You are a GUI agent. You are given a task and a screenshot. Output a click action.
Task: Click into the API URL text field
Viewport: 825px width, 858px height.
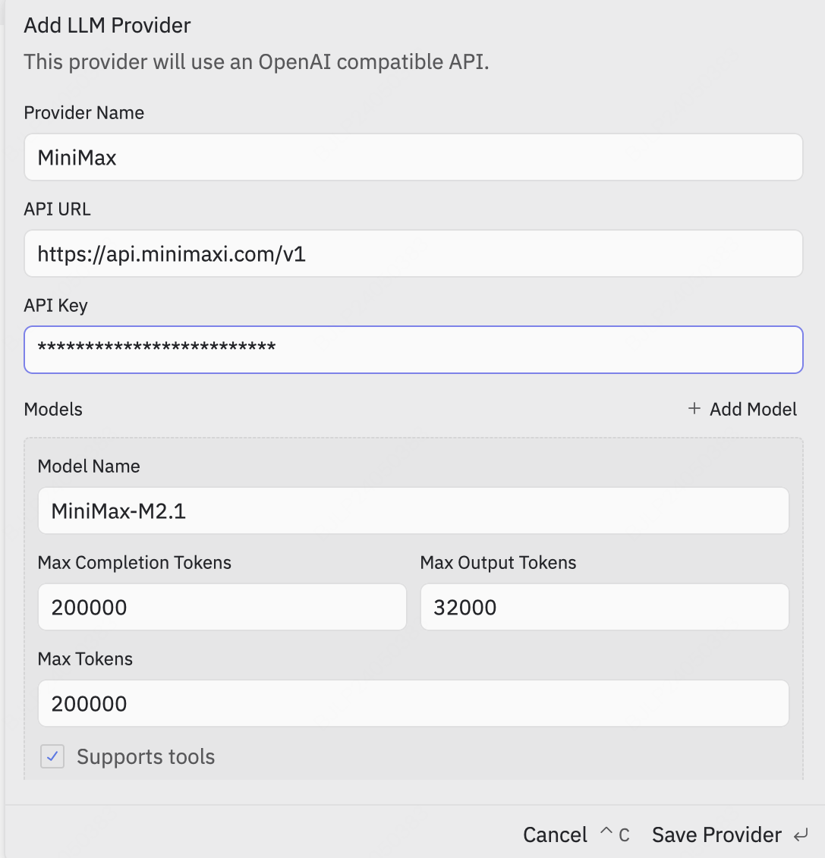413,253
